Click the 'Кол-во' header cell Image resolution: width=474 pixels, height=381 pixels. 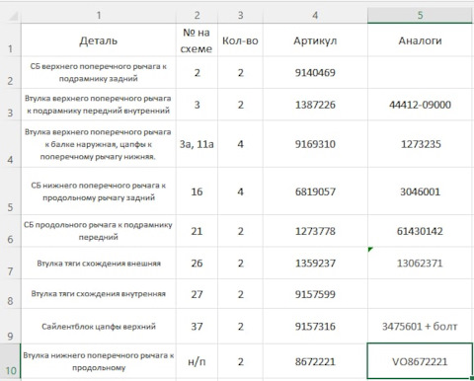(240, 40)
